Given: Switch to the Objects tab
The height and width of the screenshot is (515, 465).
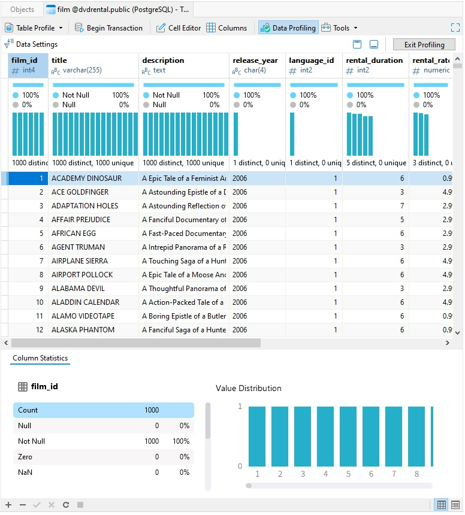Looking at the screenshot, I should tap(22, 10).
